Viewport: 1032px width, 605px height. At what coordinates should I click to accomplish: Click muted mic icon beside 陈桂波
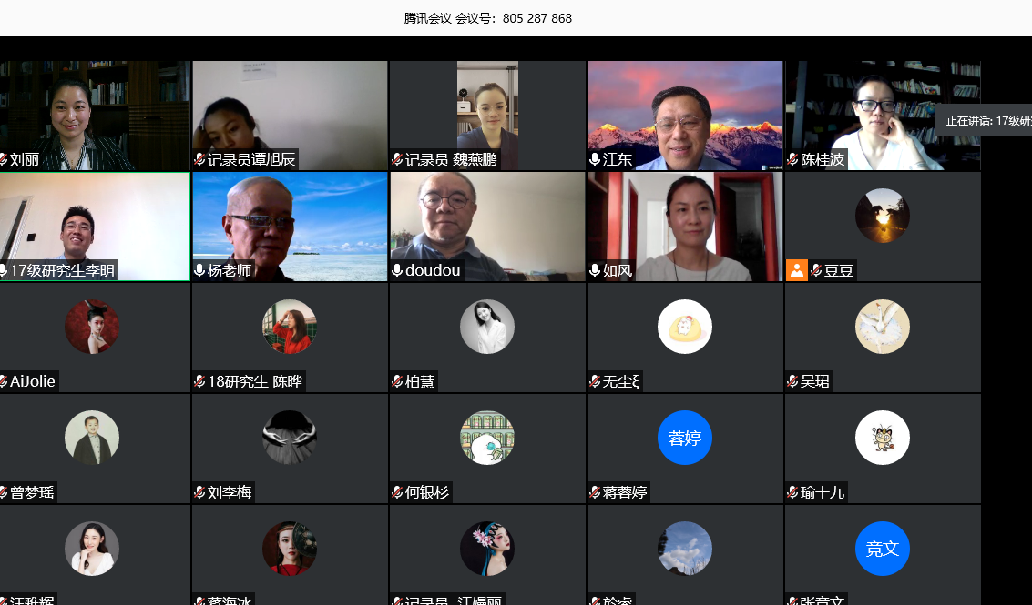click(792, 160)
